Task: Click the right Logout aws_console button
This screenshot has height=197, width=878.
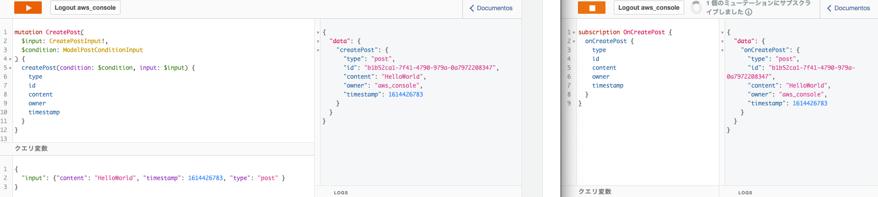Action: pyautogui.click(x=649, y=8)
